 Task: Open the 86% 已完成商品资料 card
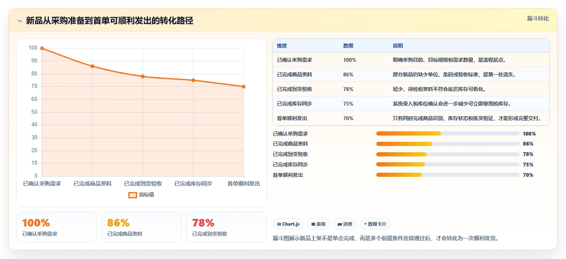[x=141, y=227]
